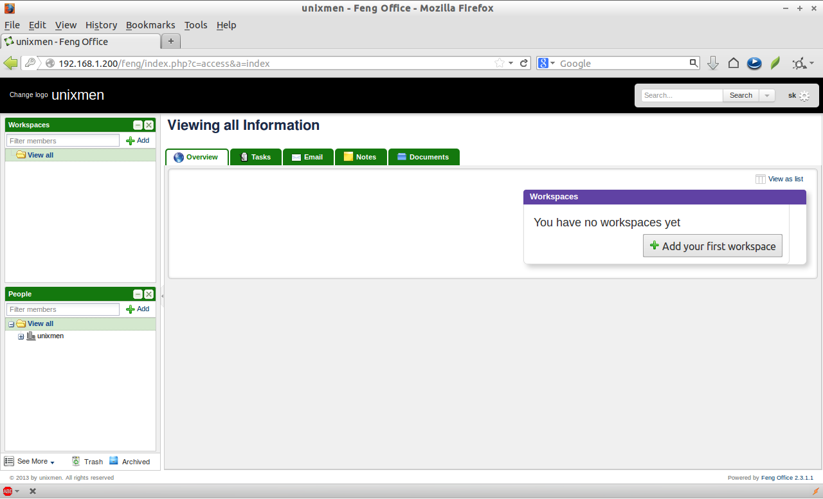Open user settings gear next to sk
Screen dimensions: 823x499
[x=804, y=96]
